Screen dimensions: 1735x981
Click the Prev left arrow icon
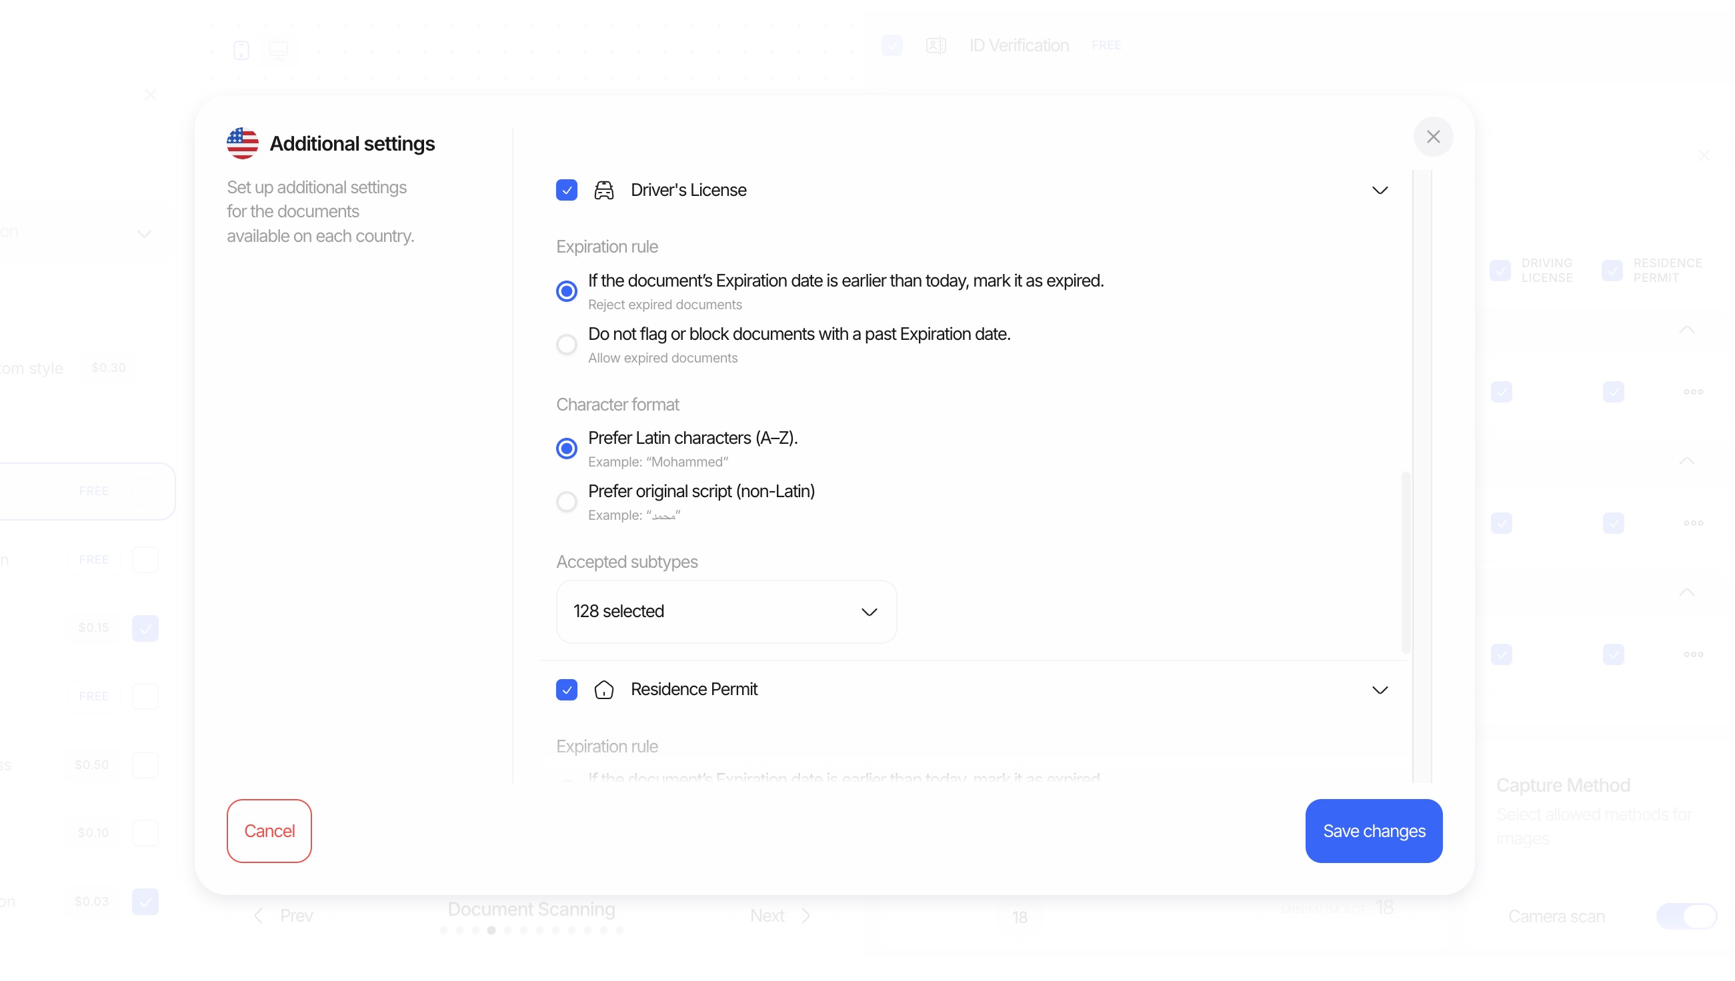[259, 915]
